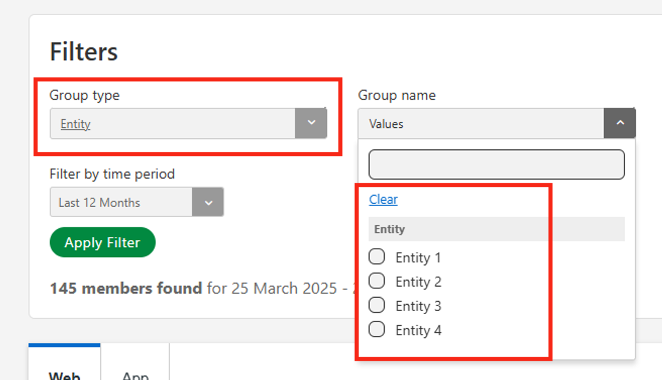The width and height of the screenshot is (662, 380).
Task: Click the Entity group header in list
Action: click(x=496, y=229)
